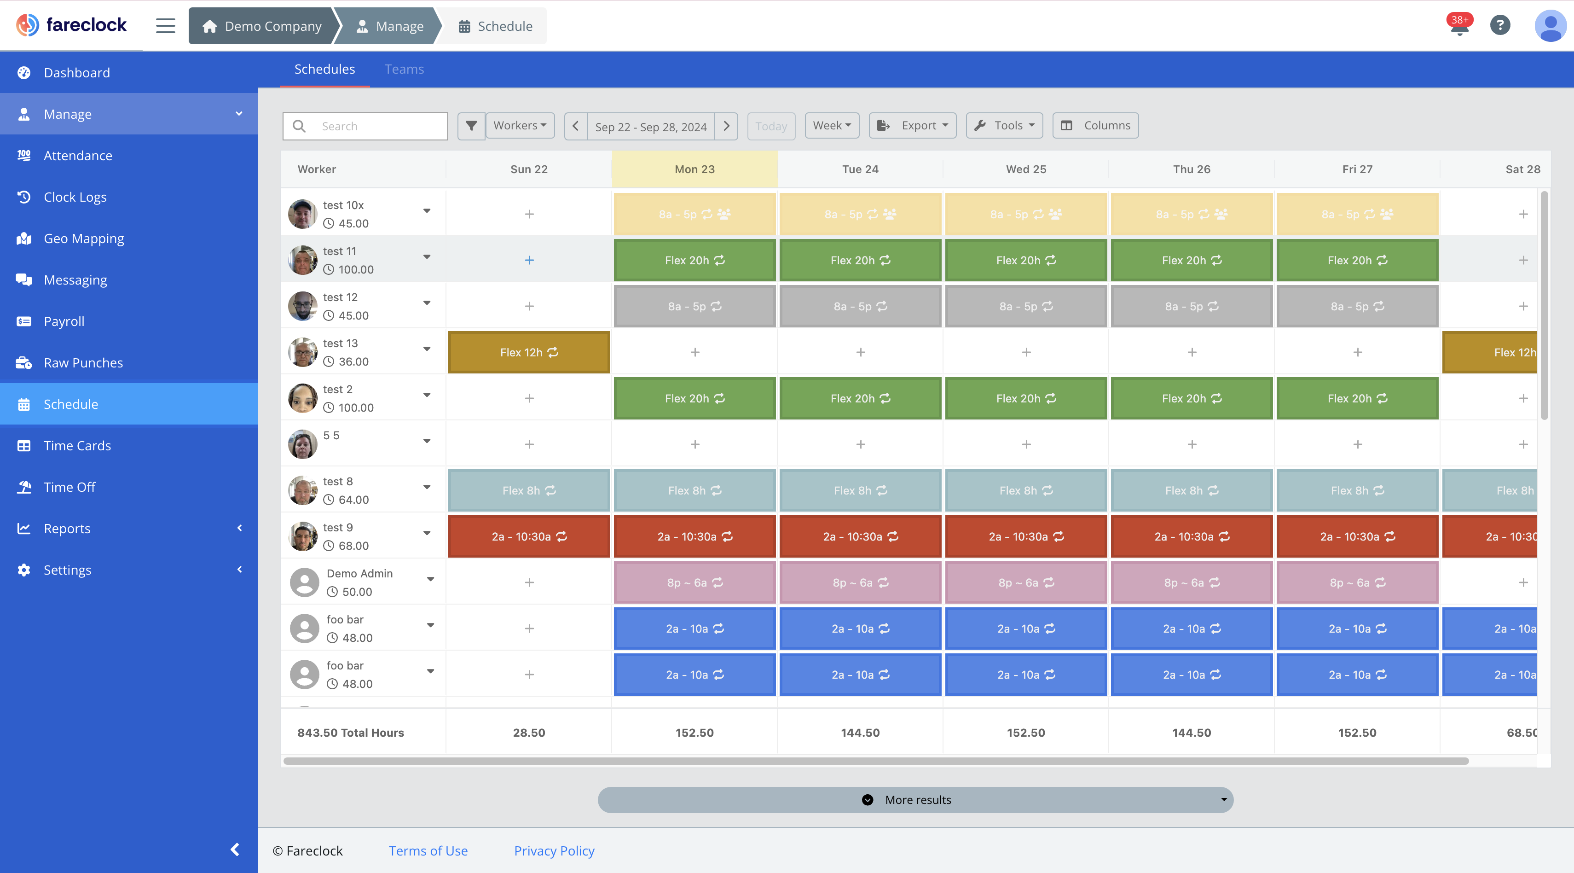Open the Export dropdown menu

(912, 125)
